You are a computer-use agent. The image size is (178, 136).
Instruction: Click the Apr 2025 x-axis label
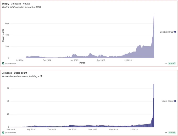[101, 60]
